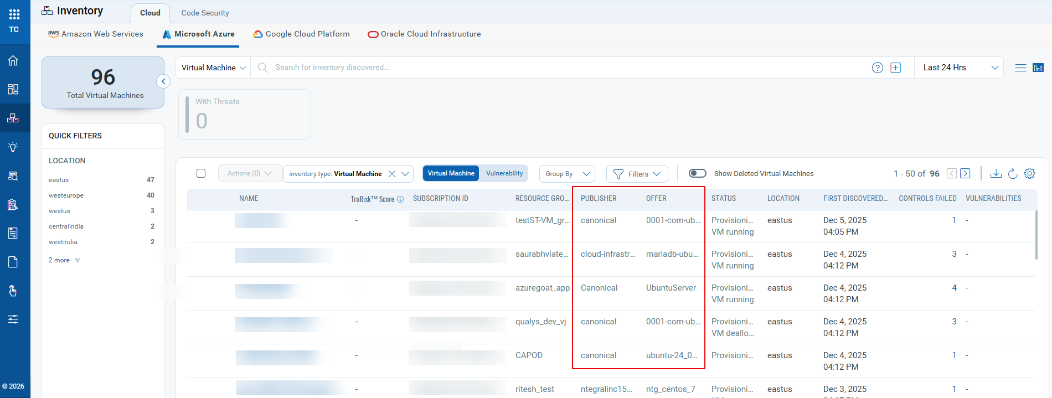
Task: Remove the inventory.type Virtual Machine filter
Action: (392, 174)
